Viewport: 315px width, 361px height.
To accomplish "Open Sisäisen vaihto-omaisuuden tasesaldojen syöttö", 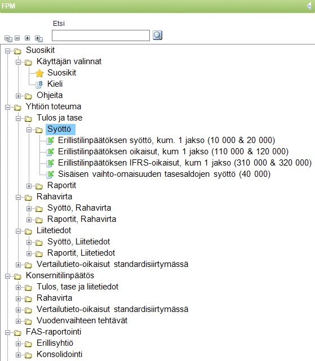I will tap(164, 174).
